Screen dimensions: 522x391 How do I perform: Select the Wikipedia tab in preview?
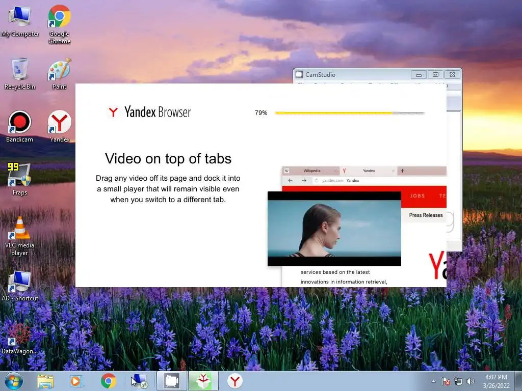coord(310,171)
